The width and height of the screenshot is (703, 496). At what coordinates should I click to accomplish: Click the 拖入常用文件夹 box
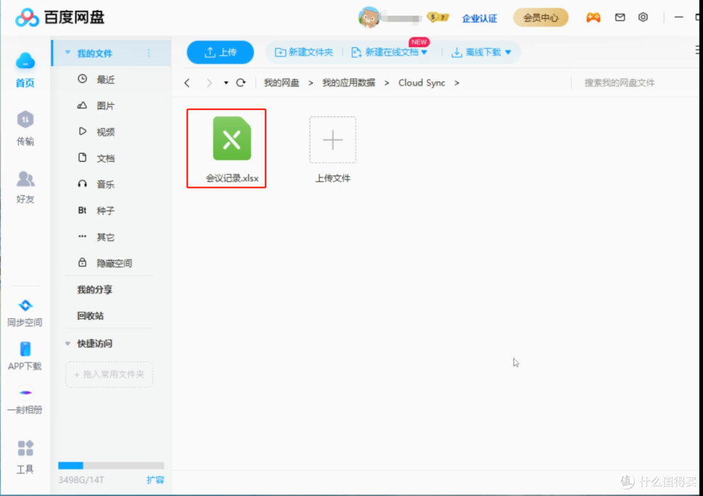[x=109, y=374]
